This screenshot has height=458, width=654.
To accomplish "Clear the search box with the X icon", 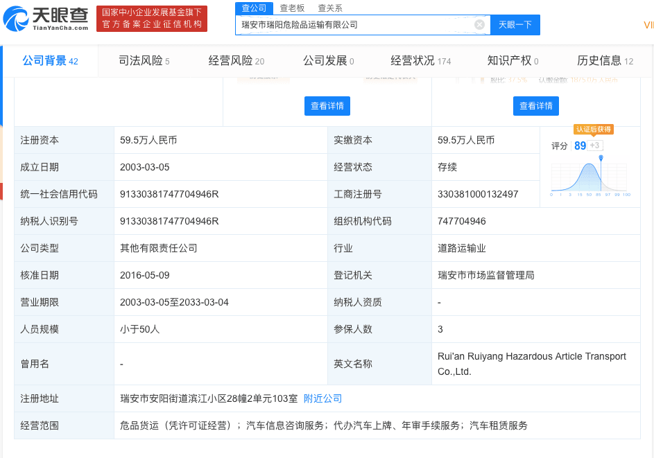I will click(479, 24).
